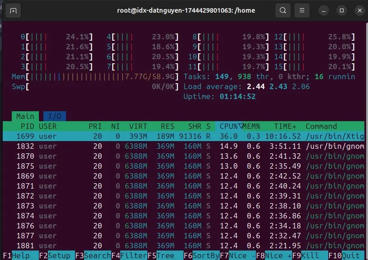Click the CPU 12 meter at 25.8%
Viewport: 368px width, 260px height.
[x=315, y=37]
